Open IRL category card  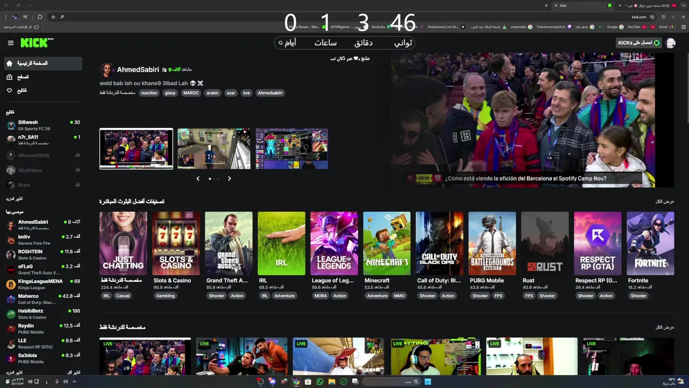click(282, 243)
